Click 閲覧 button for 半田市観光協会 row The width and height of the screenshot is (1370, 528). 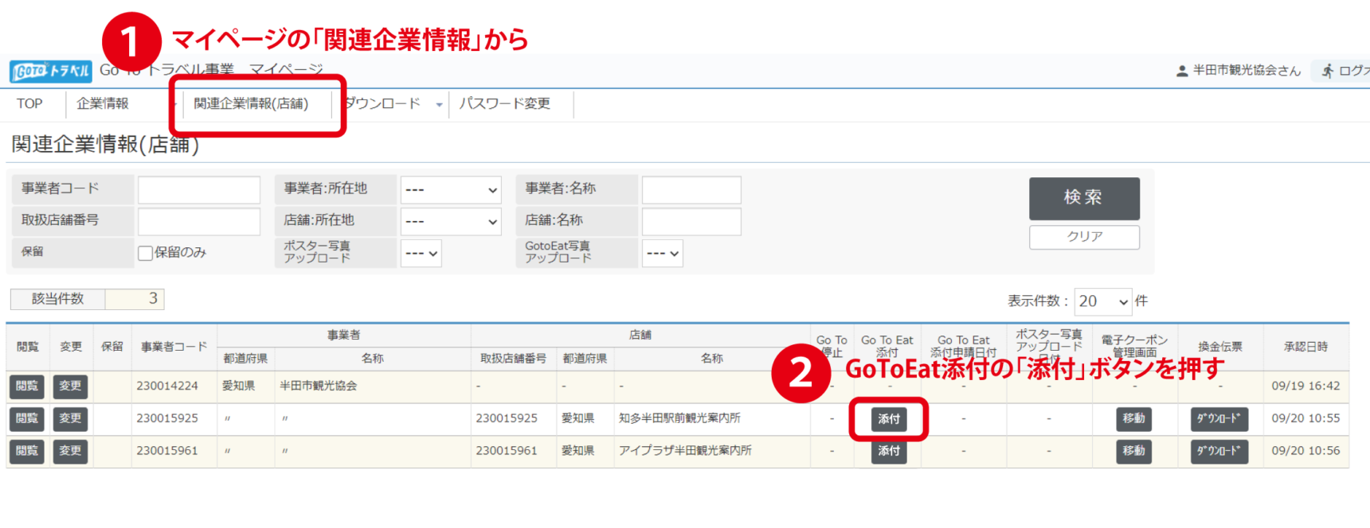pos(27,386)
